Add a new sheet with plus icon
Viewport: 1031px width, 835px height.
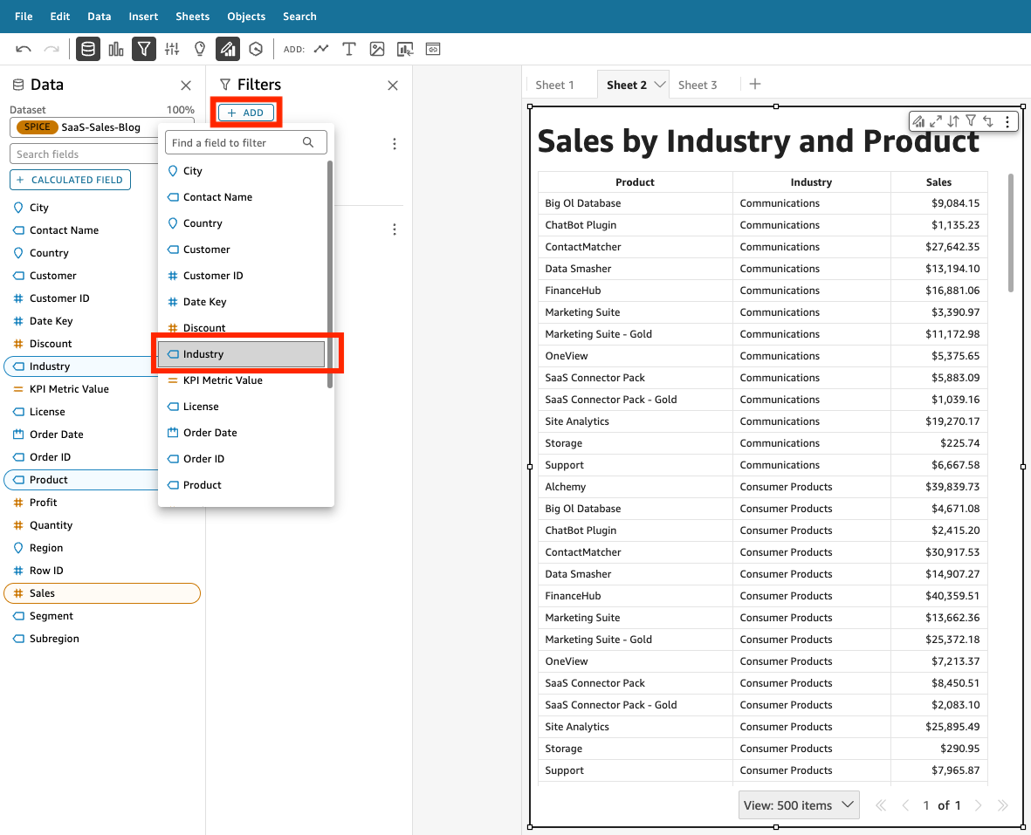[755, 84]
